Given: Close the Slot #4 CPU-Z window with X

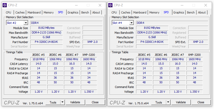Looking at the screenshot, I should point(206,5).
